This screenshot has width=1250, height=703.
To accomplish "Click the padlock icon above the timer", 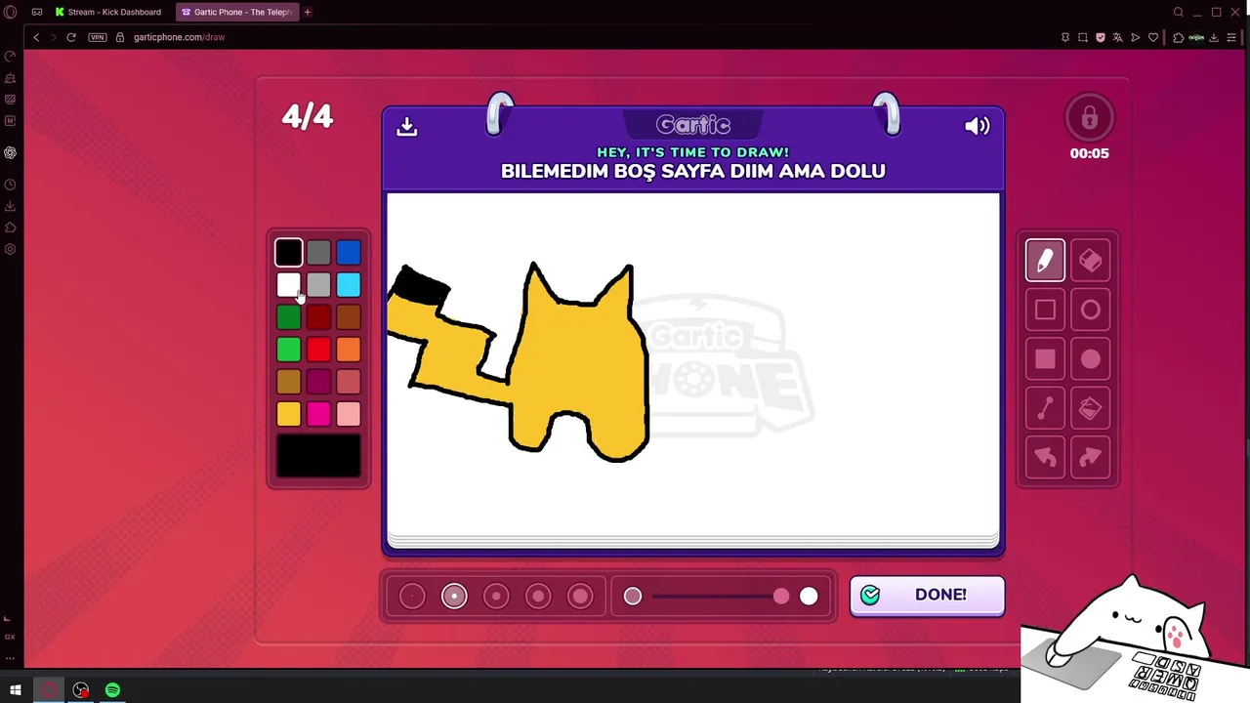I will pos(1090,119).
